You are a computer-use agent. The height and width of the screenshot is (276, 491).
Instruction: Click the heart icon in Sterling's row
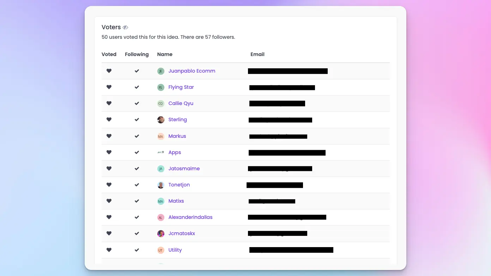pyautogui.click(x=109, y=119)
